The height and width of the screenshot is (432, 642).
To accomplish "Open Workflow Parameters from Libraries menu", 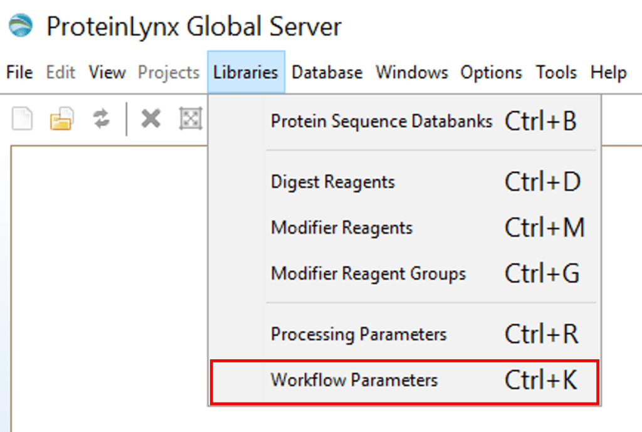I will point(354,381).
